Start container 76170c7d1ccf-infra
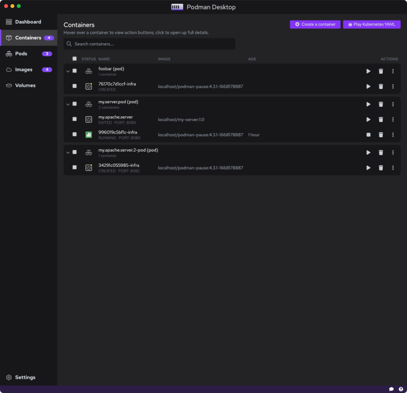The height and width of the screenshot is (393, 407). coord(368,86)
